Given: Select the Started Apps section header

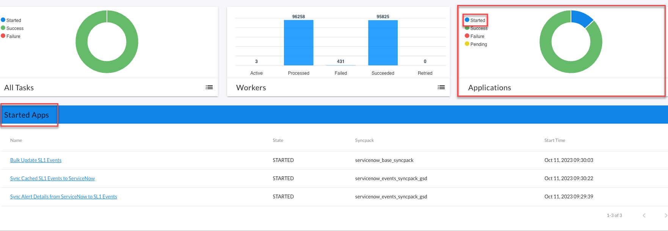Looking at the screenshot, I should pos(27,115).
